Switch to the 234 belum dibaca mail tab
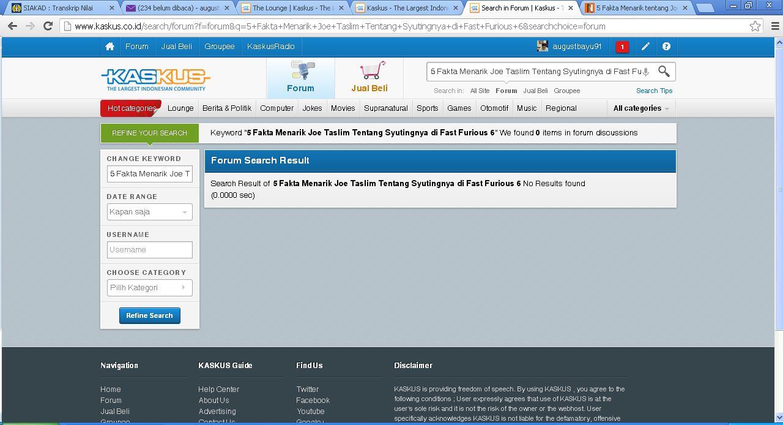This screenshot has height=425, width=783. coord(178,8)
